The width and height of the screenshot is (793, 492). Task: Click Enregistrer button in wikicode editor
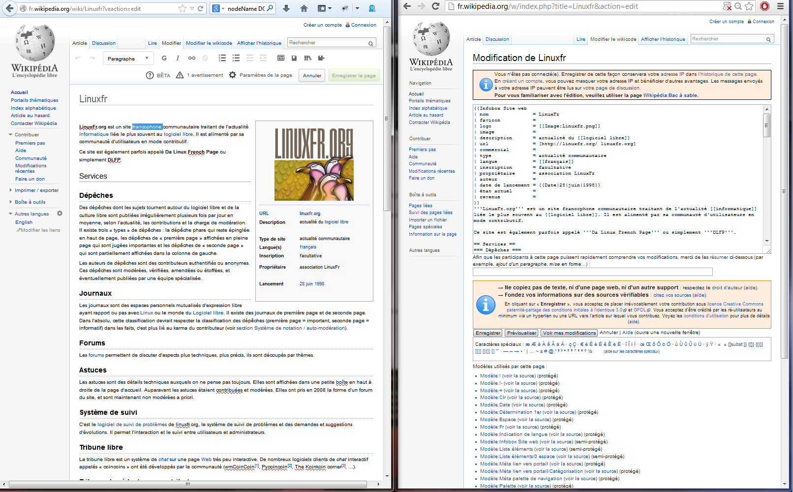488,333
